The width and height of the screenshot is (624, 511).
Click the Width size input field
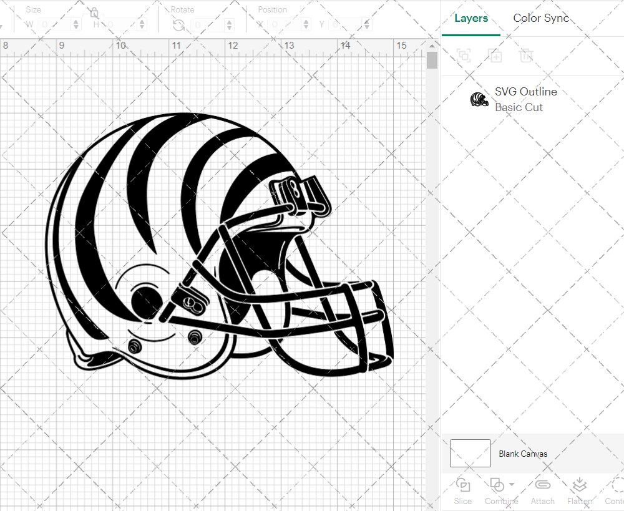click(x=54, y=25)
